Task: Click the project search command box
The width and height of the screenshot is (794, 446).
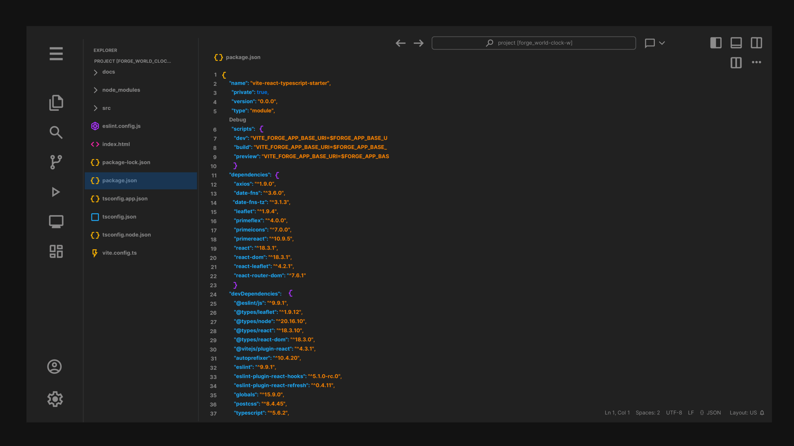Action: [x=533, y=43]
